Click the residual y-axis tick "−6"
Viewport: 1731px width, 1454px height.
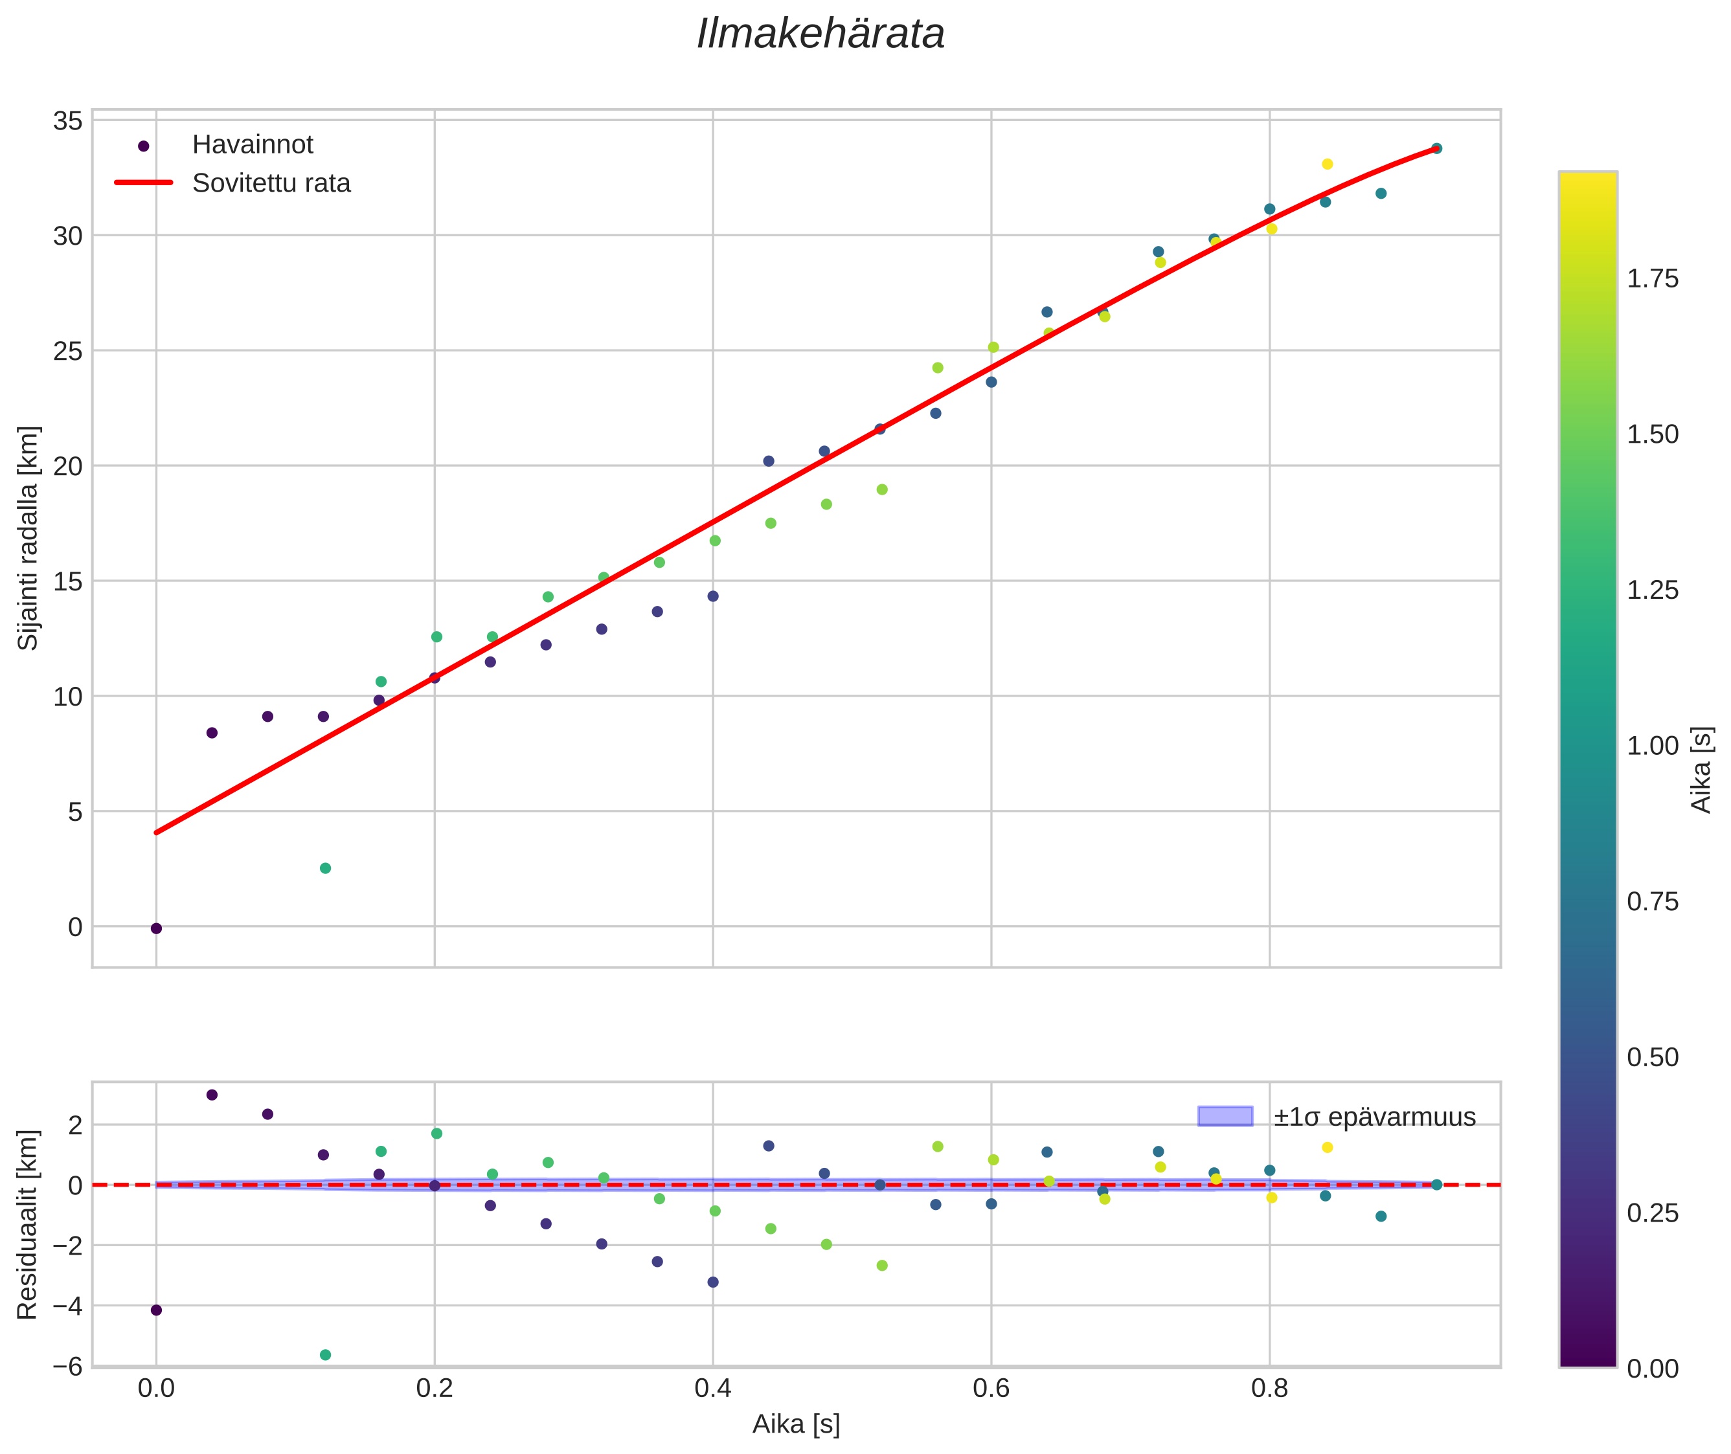67,1367
